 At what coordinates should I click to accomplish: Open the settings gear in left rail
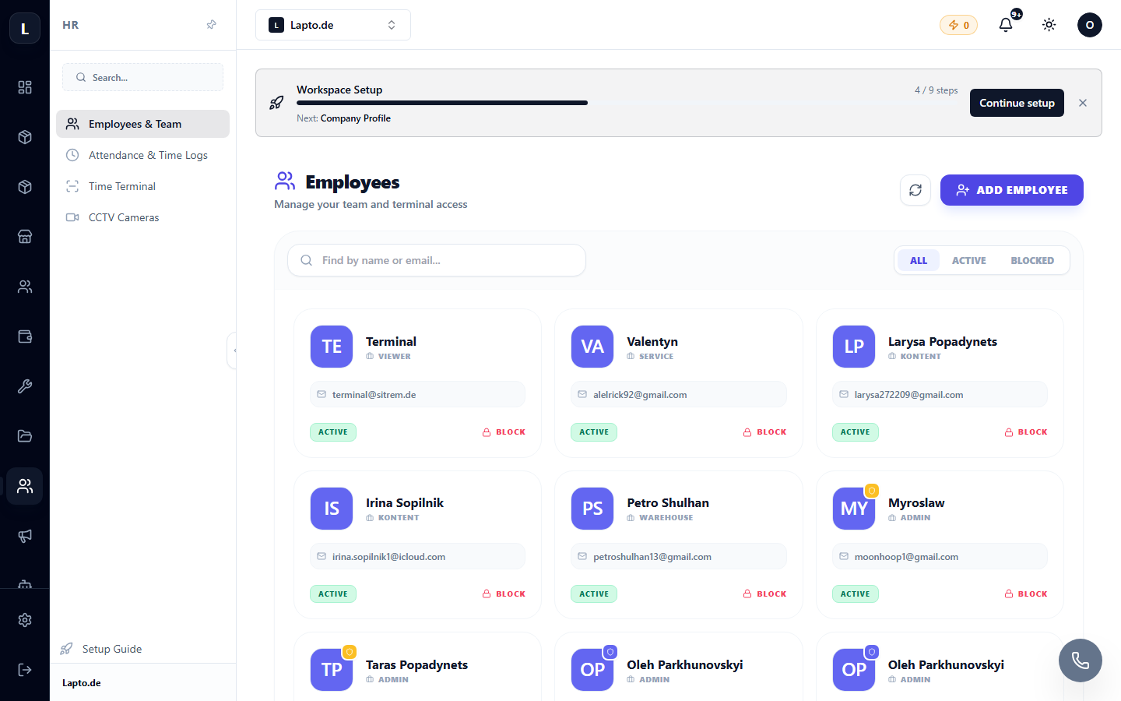[25, 620]
